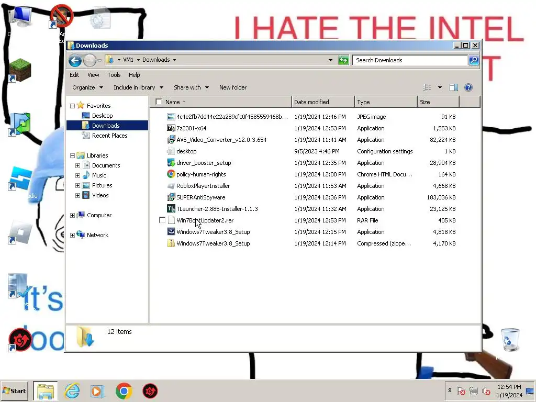Open Windows Help icon
Viewport: 536px width, 402px height.
point(468,87)
